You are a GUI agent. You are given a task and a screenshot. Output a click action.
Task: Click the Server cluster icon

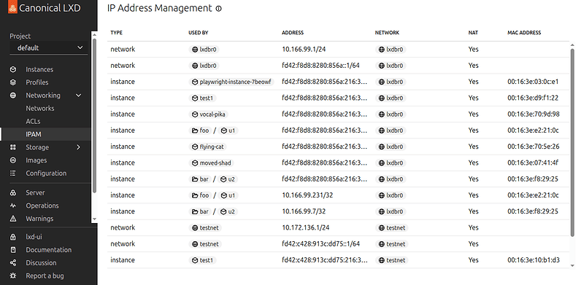[x=13, y=192]
